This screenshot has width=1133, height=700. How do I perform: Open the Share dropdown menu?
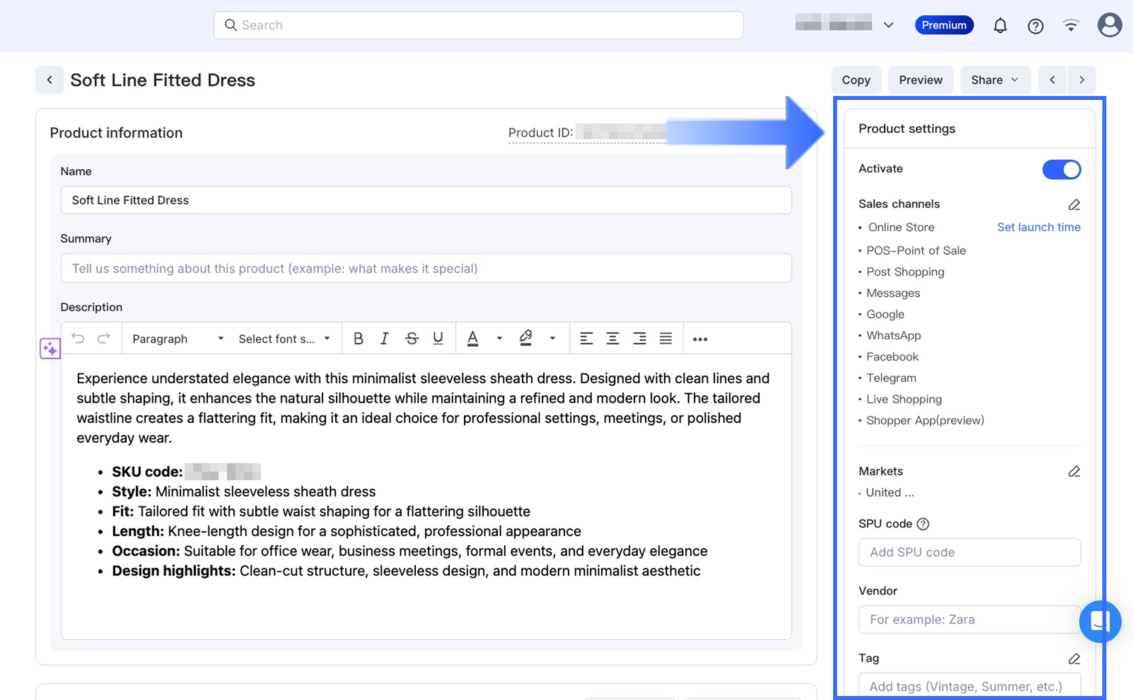994,80
